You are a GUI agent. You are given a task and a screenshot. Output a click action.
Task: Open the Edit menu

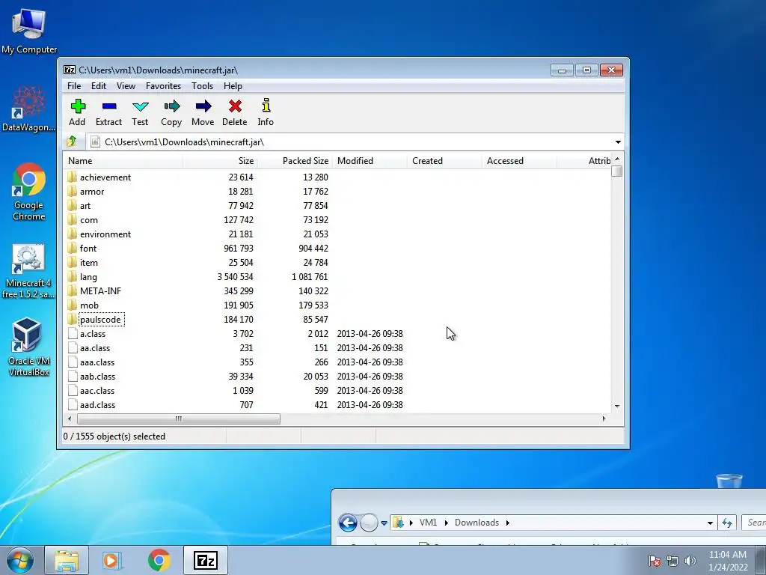(x=99, y=86)
